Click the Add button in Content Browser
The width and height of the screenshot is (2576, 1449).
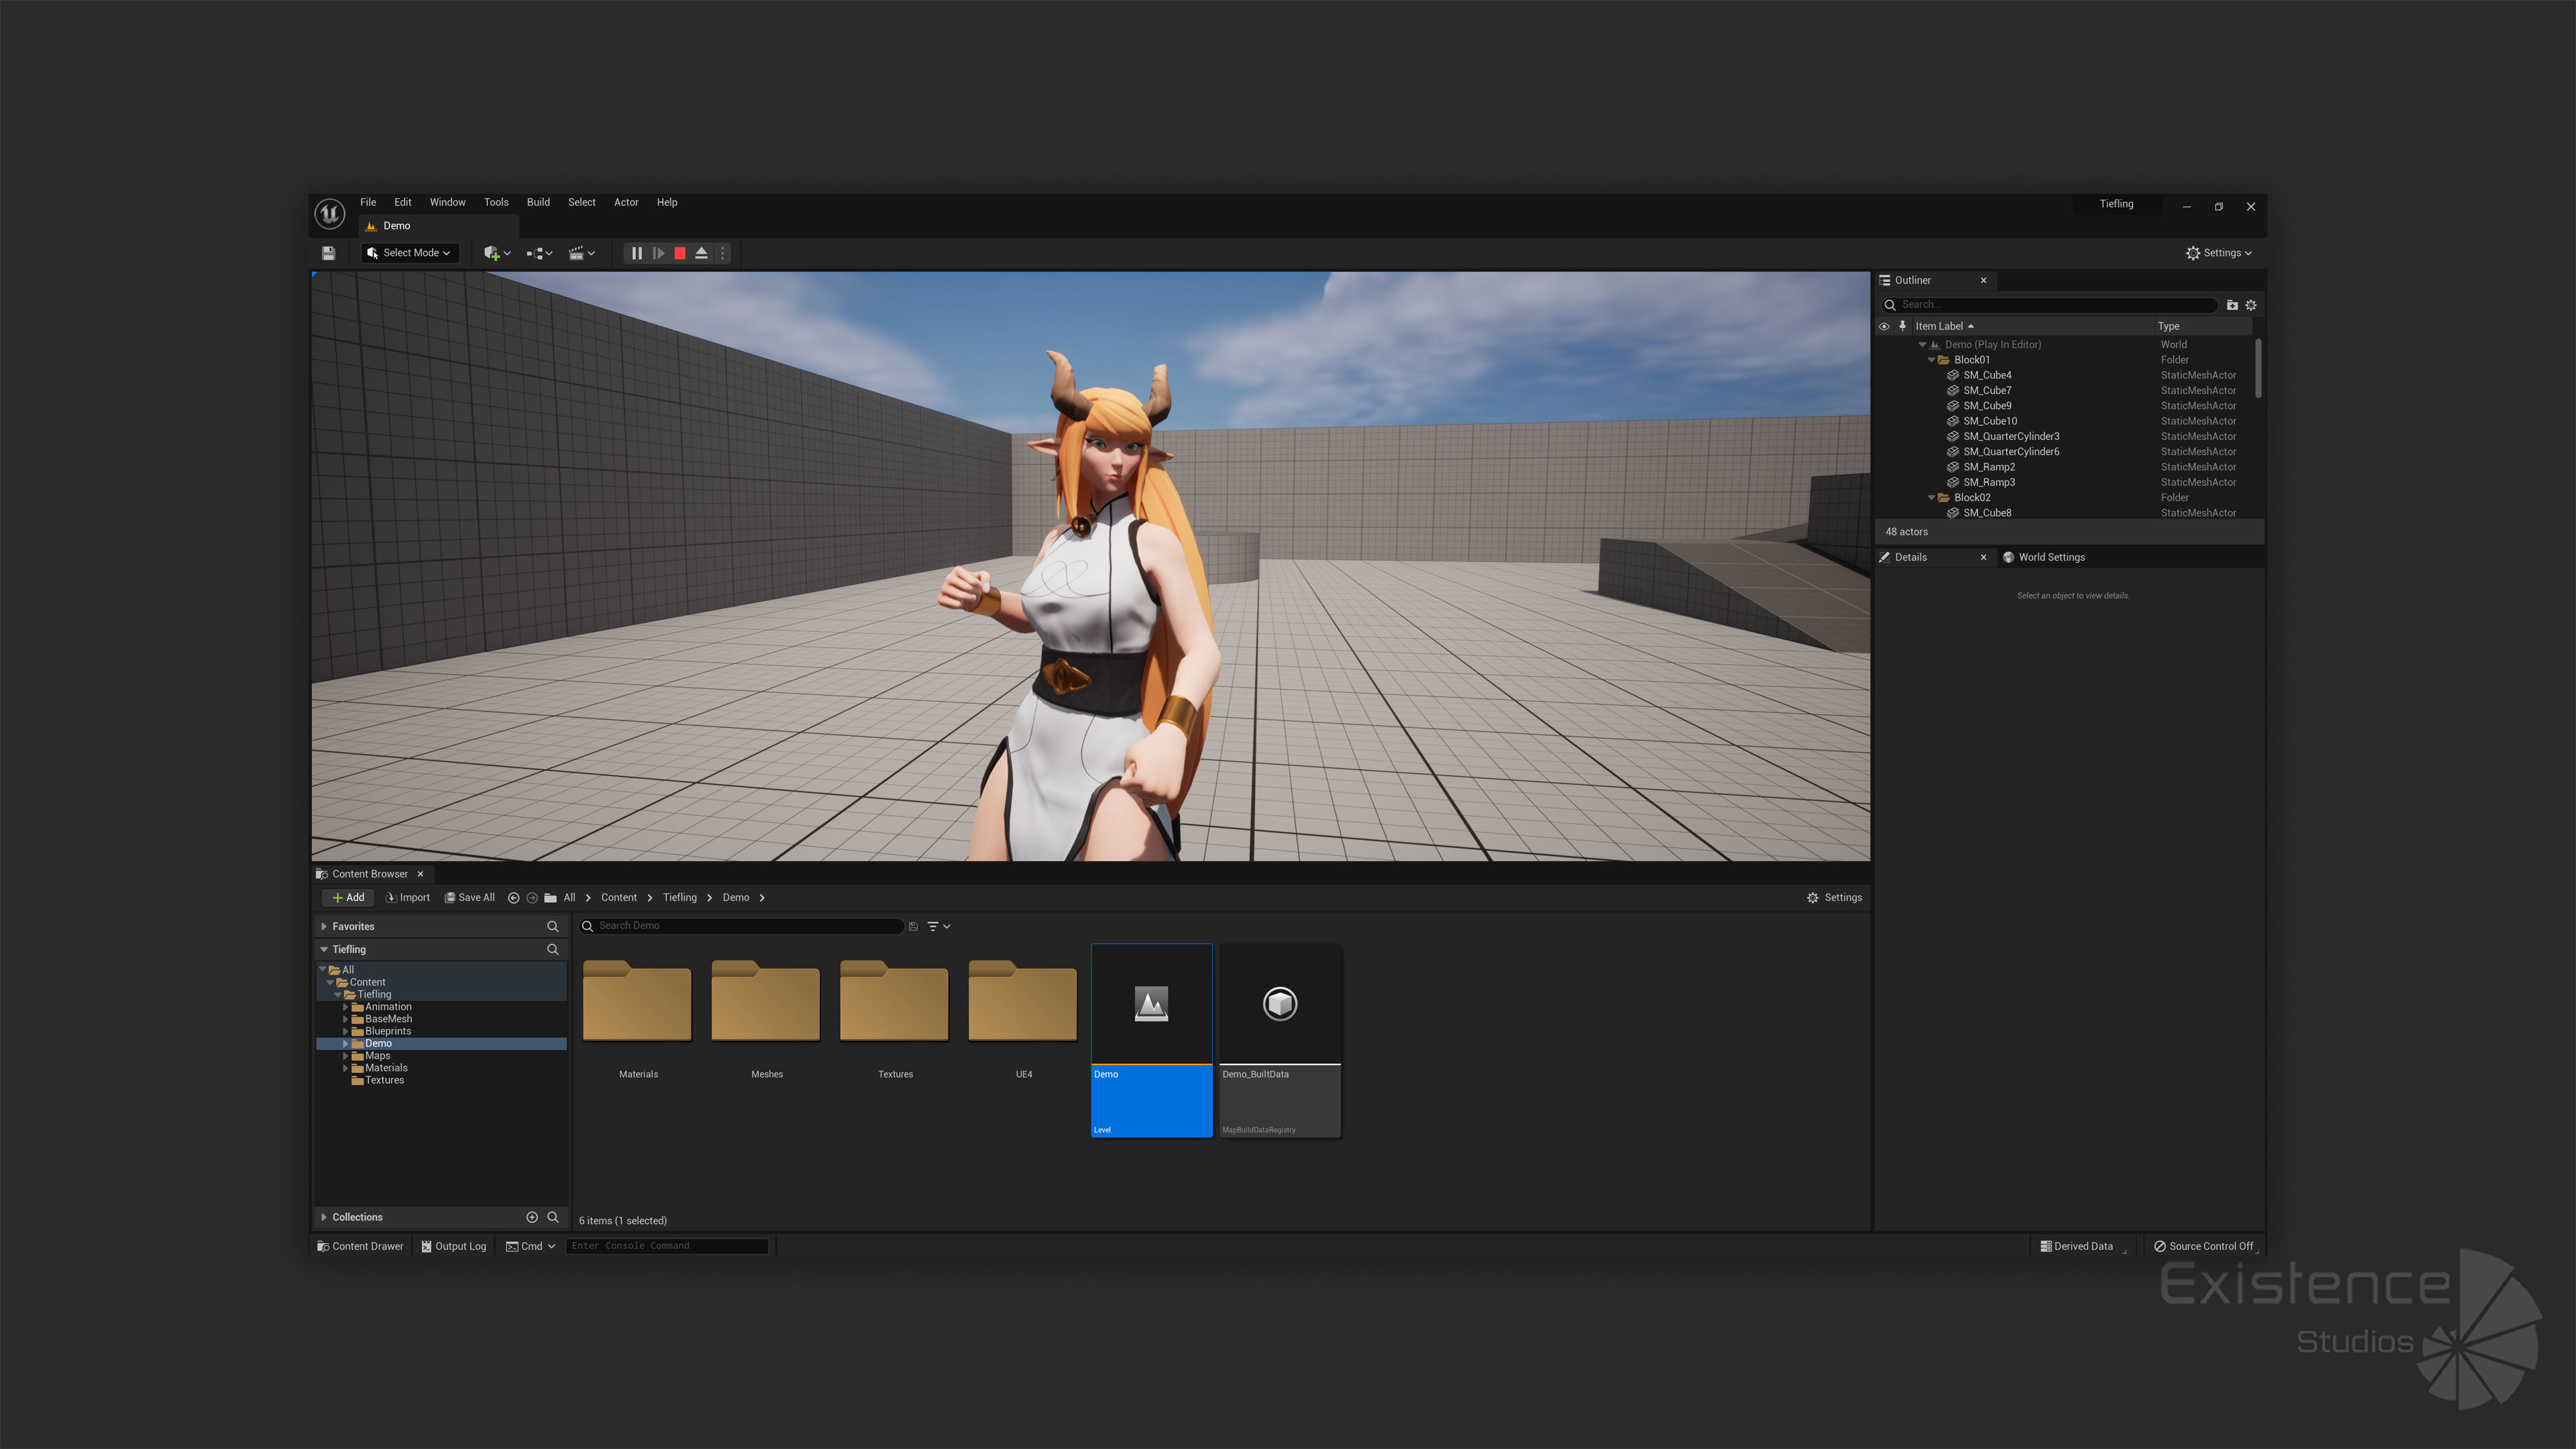coord(348,898)
